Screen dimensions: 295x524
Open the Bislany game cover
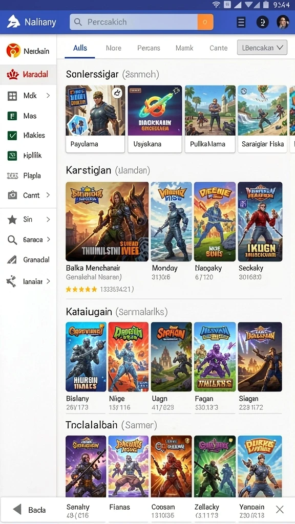(x=86, y=357)
